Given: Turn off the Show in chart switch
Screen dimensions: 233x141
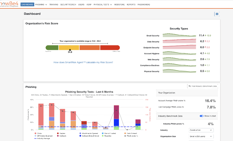Looking at the screenshot, I should click(x=201, y=116).
